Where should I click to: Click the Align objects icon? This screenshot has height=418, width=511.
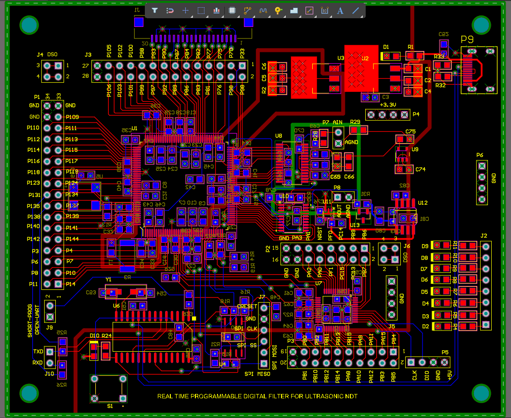pos(217,10)
